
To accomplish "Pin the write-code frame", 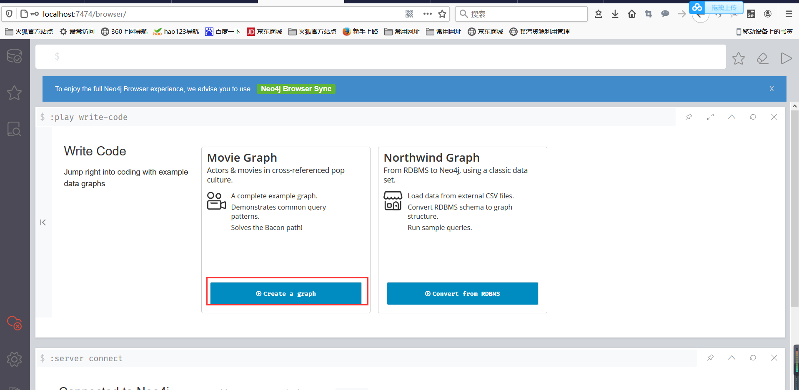I will pos(689,117).
